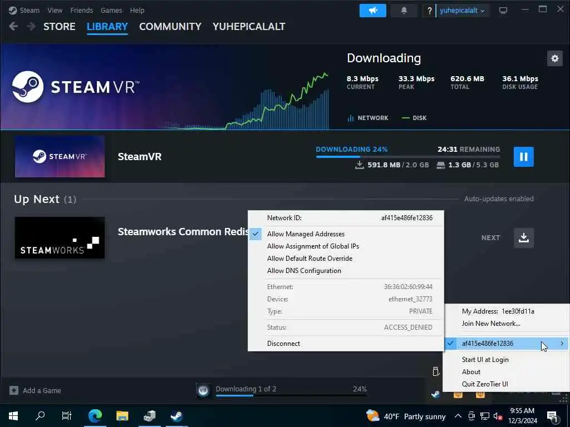
Task: Pause the SteamVR download
Action: click(523, 157)
